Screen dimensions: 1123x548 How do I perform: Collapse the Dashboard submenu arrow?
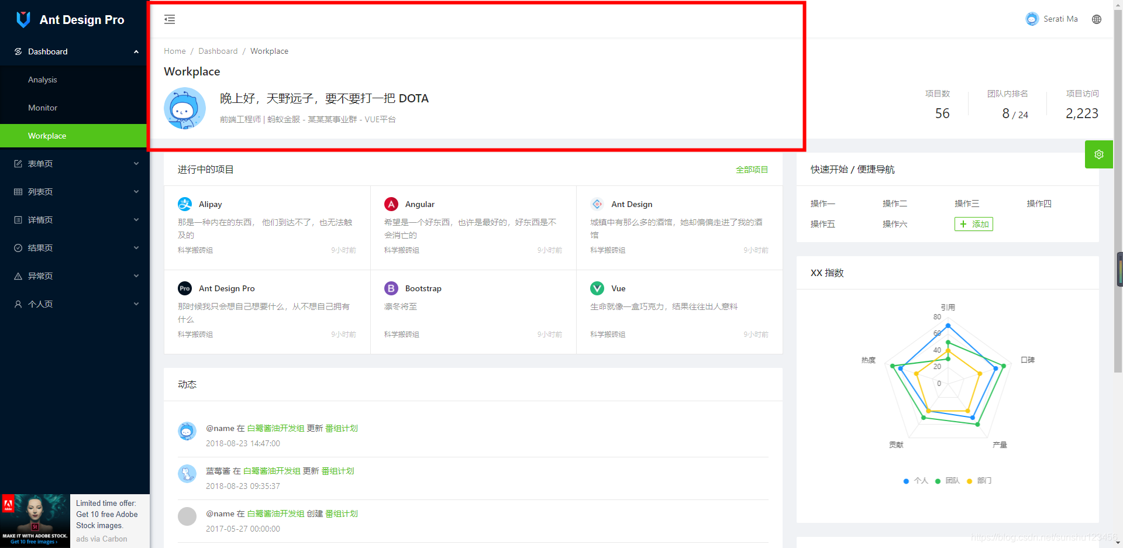click(x=136, y=51)
